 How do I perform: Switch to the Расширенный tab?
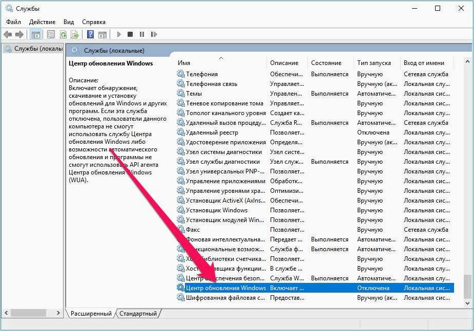pos(91,314)
